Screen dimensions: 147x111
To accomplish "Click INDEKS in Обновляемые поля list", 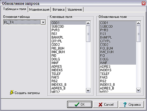I will 118,70.
